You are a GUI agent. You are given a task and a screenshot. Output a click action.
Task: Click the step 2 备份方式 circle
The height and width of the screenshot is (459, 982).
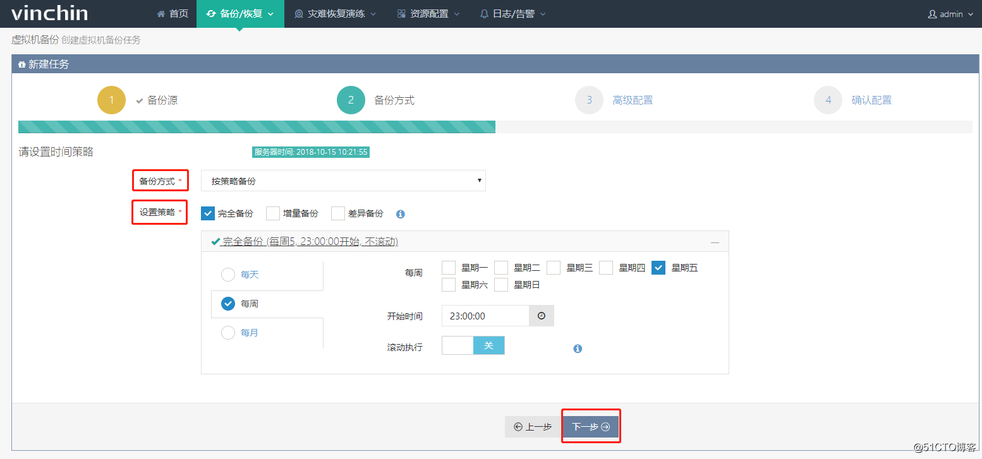pos(351,100)
